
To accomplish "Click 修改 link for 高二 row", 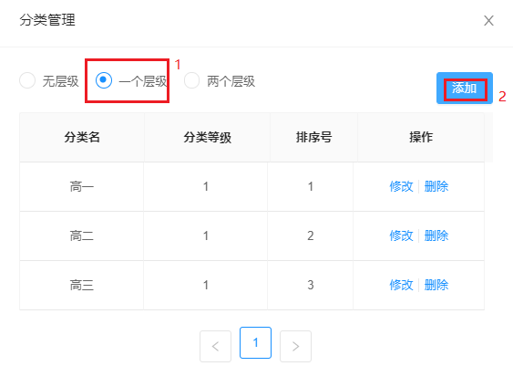I will [x=401, y=235].
